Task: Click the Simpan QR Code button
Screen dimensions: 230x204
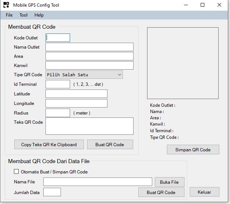Action: pos(193,150)
